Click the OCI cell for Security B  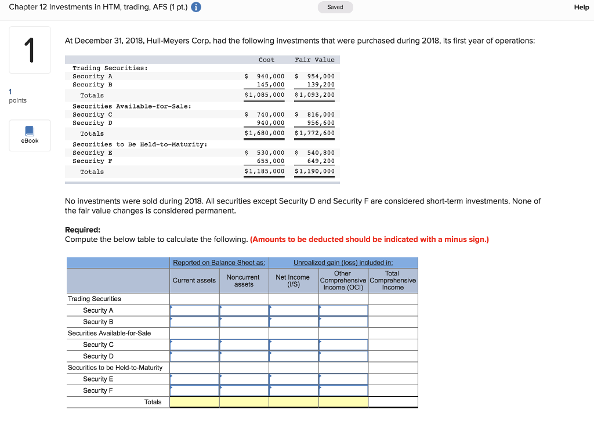pyautogui.click(x=342, y=321)
